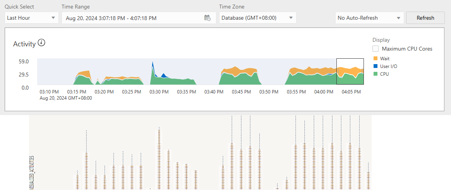The height and width of the screenshot is (190, 451).
Task: Click the blue User I/O legend swatch
Action: tap(375, 66)
